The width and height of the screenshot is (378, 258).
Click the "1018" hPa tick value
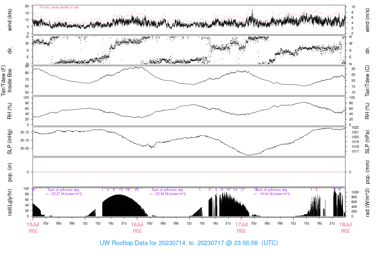click(355, 147)
